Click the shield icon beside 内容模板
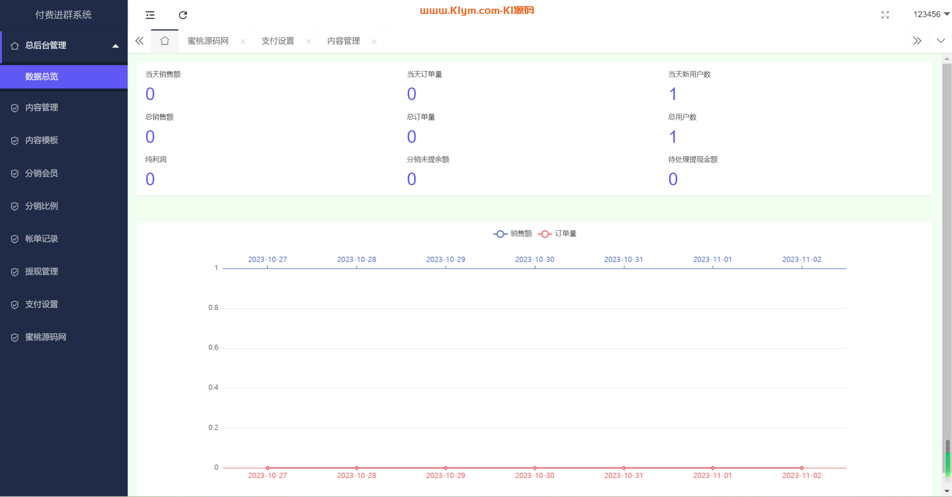The image size is (952, 497). pos(15,141)
